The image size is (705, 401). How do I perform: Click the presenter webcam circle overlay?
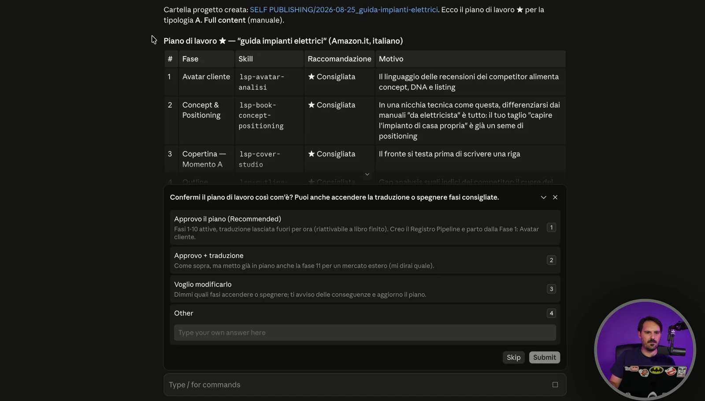tap(645, 350)
